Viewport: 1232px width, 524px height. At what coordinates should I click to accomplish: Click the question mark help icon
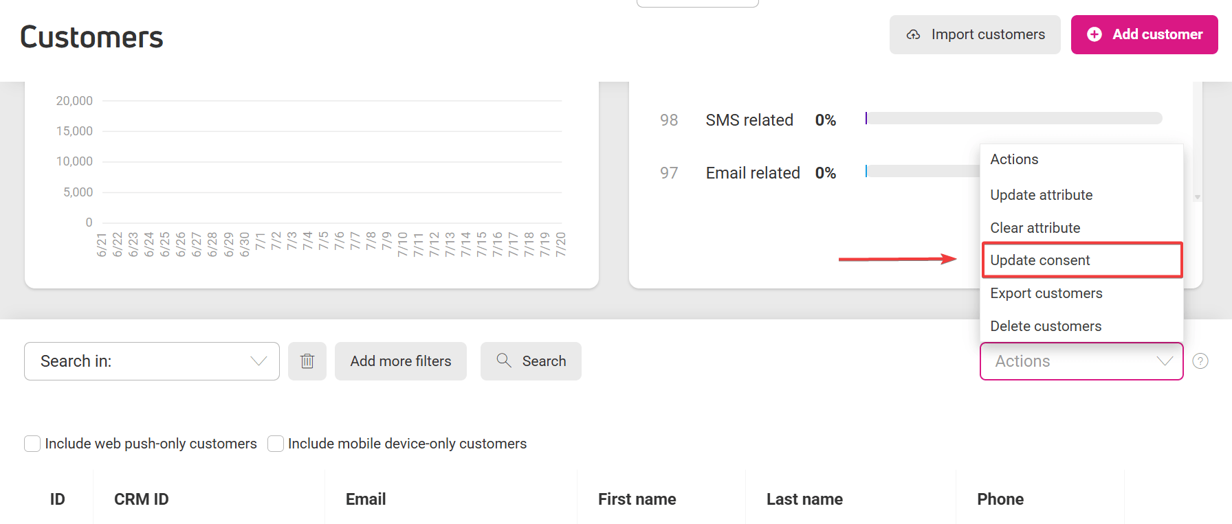[x=1200, y=361]
